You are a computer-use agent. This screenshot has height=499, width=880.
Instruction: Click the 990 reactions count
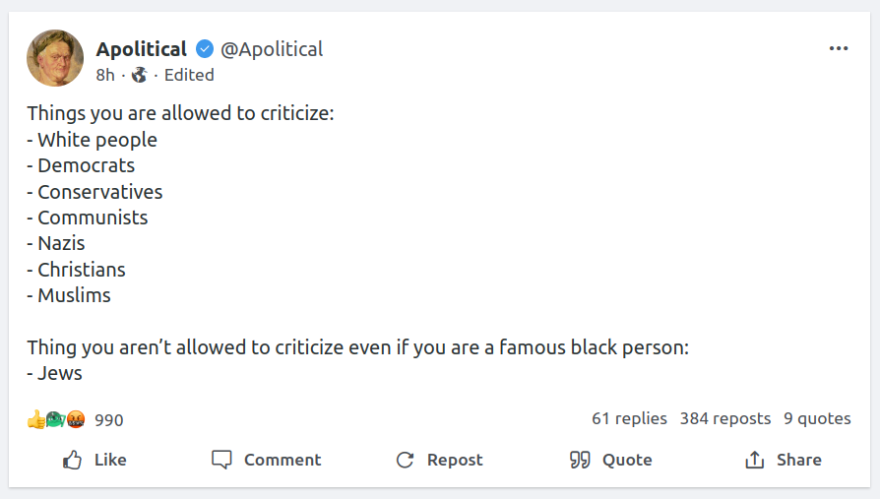[109, 420]
